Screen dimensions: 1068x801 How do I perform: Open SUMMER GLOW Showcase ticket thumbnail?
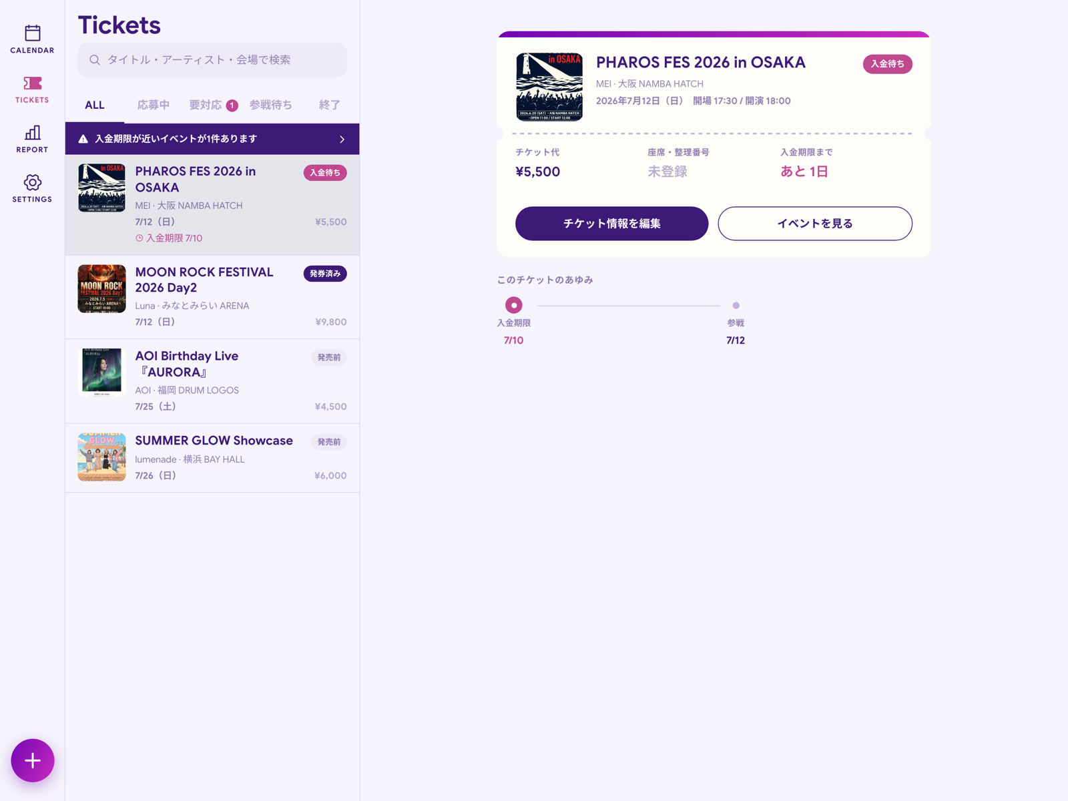coord(101,457)
